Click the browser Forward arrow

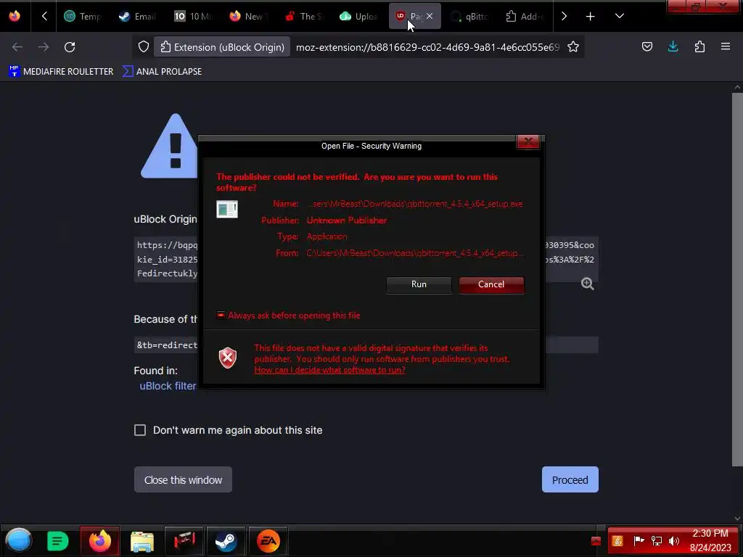[44, 47]
